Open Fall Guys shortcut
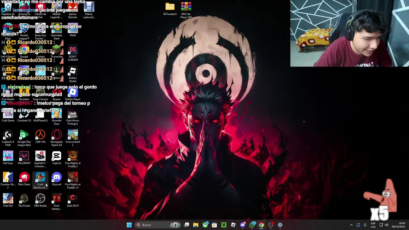This screenshot has width=409, height=230. click(x=8, y=158)
